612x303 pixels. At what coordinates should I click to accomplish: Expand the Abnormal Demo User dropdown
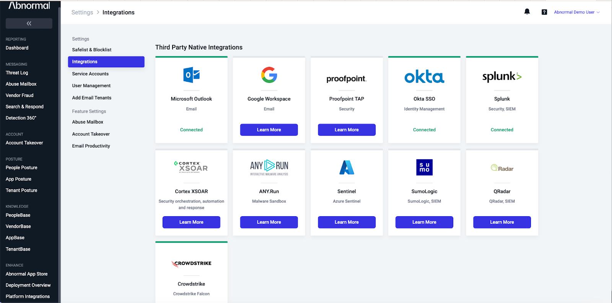[577, 12]
